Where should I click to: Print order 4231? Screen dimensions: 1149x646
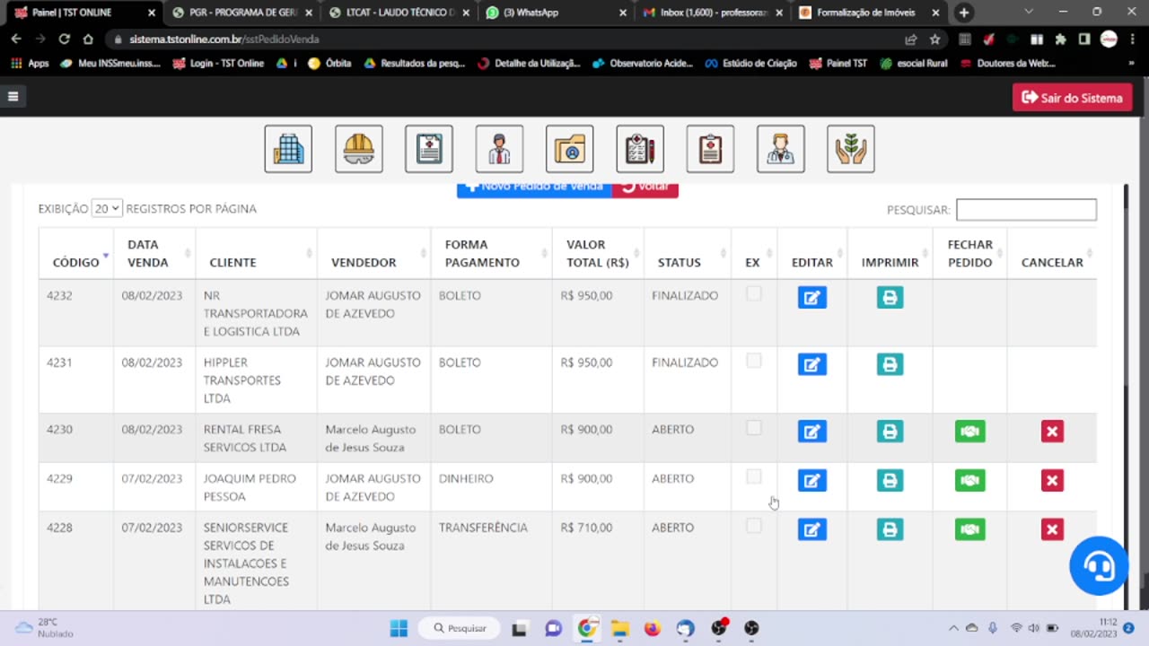tap(890, 364)
